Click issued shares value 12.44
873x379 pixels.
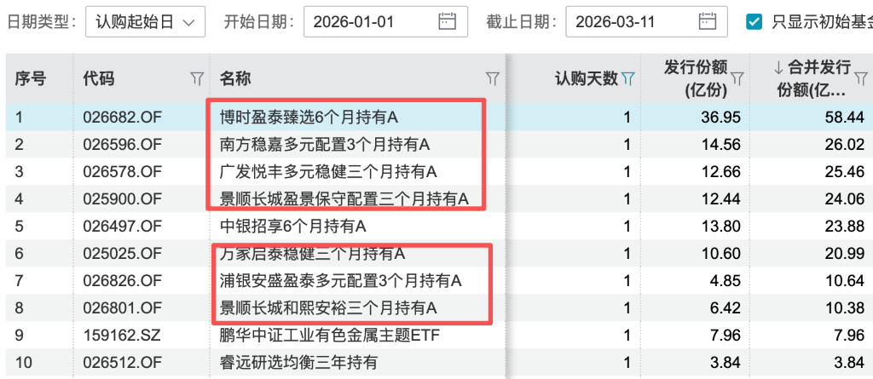coord(722,199)
